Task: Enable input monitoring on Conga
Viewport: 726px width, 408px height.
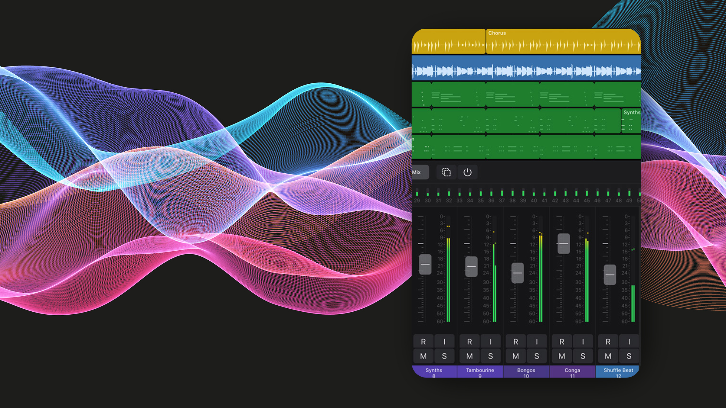Action: point(583,342)
